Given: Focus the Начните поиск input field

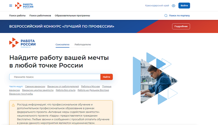Looking at the screenshot, I should [55, 77].
